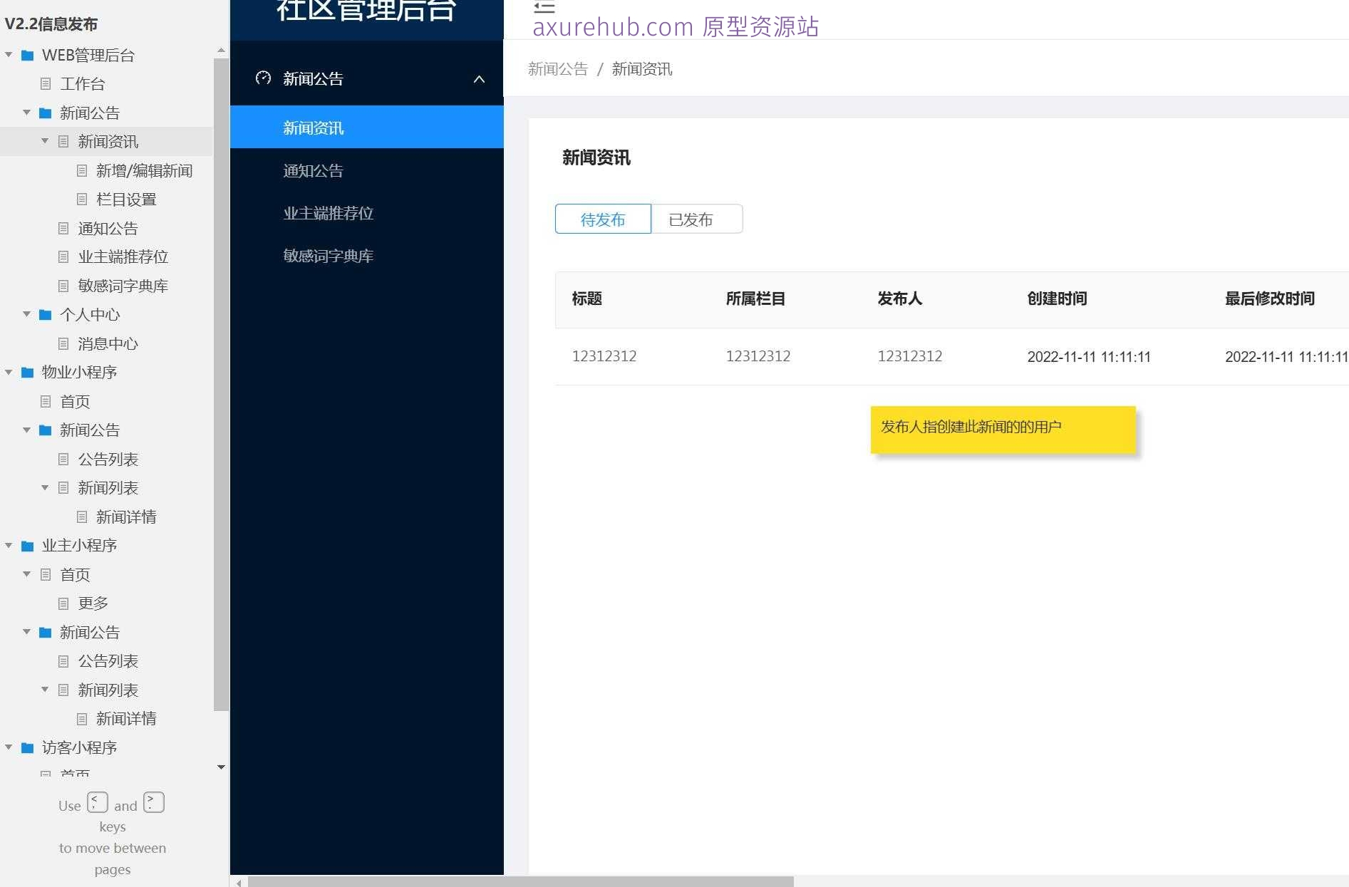The height and width of the screenshot is (887, 1349).
Task: Click the 新闻公告 breadcrumb link
Action: point(558,68)
